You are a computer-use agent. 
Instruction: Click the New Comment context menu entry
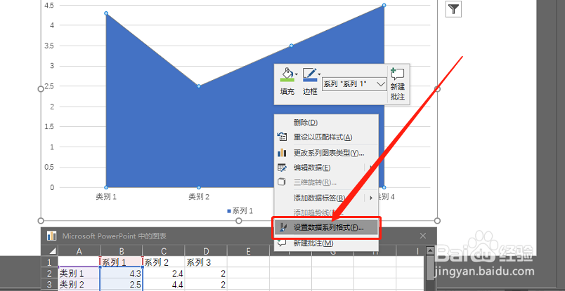coord(326,243)
